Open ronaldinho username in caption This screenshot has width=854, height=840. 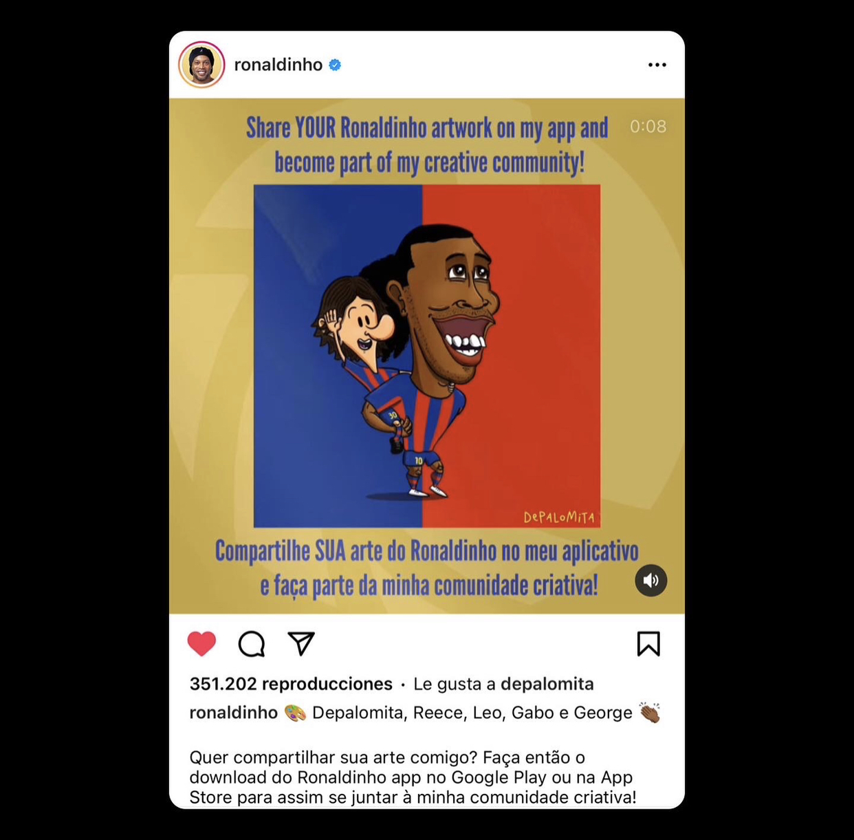[234, 713]
